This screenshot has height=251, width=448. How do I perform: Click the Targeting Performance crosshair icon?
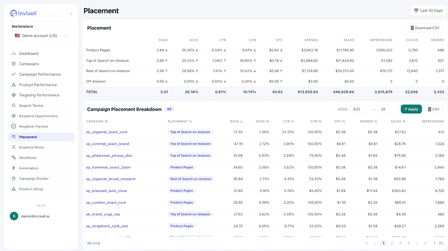14,95
